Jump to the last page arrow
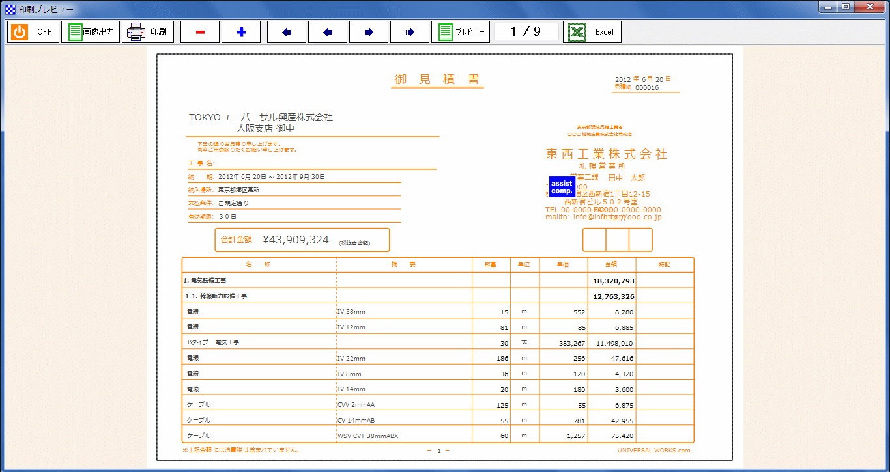The width and height of the screenshot is (890, 472). point(410,32)
